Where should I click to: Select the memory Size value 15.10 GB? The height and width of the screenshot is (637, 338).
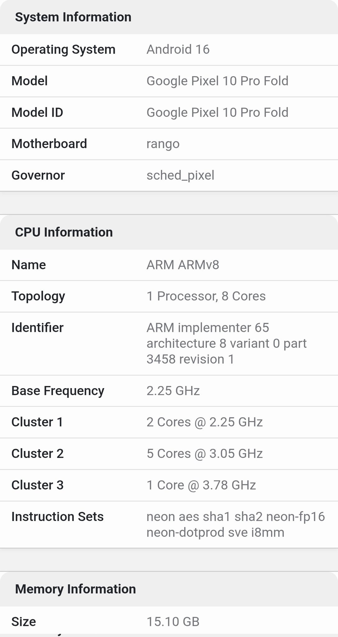click(x=173, y=622)
